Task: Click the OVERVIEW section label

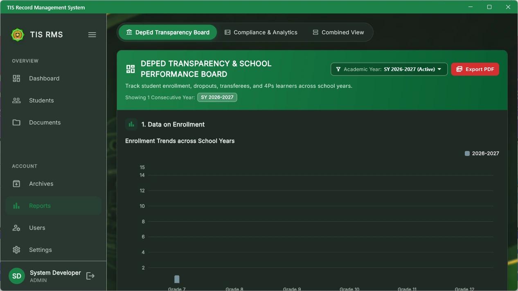Action: pos(25,61)
